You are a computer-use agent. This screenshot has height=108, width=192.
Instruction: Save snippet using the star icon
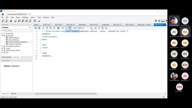[x=91, y=28]
